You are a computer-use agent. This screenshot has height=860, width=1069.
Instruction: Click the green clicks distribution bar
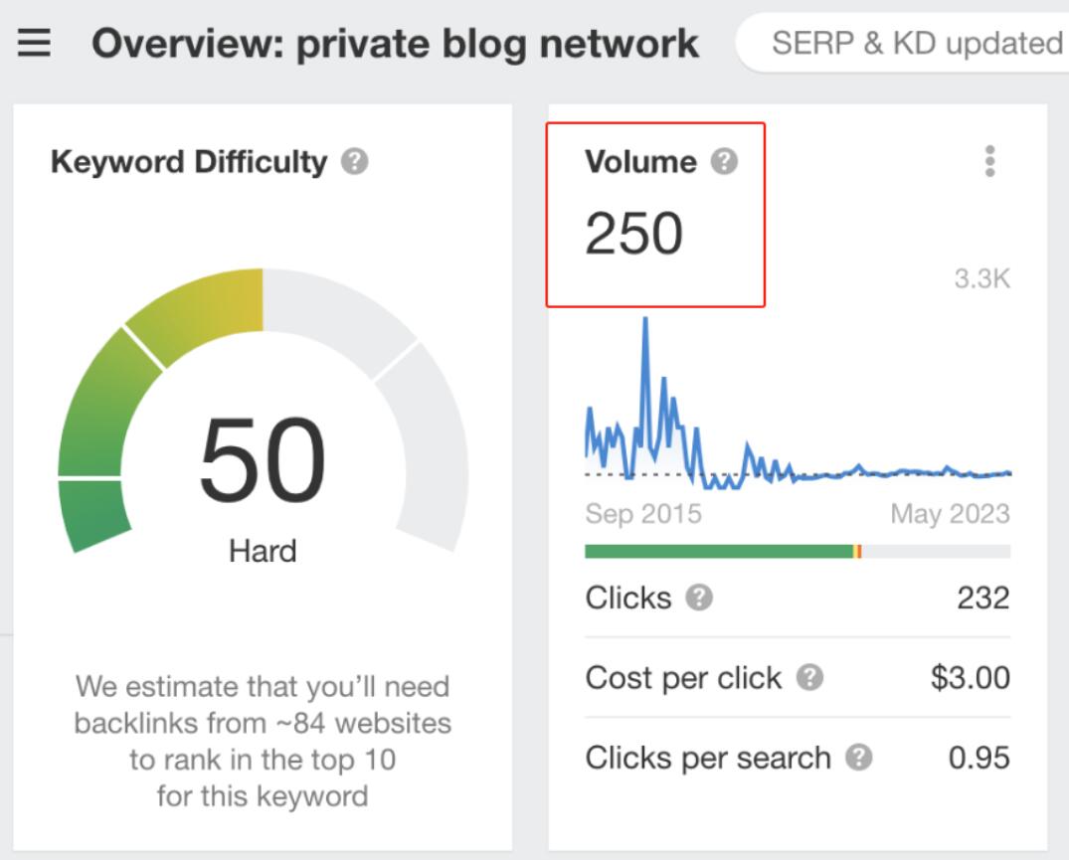pyautogui.click(x=719, y=552)
